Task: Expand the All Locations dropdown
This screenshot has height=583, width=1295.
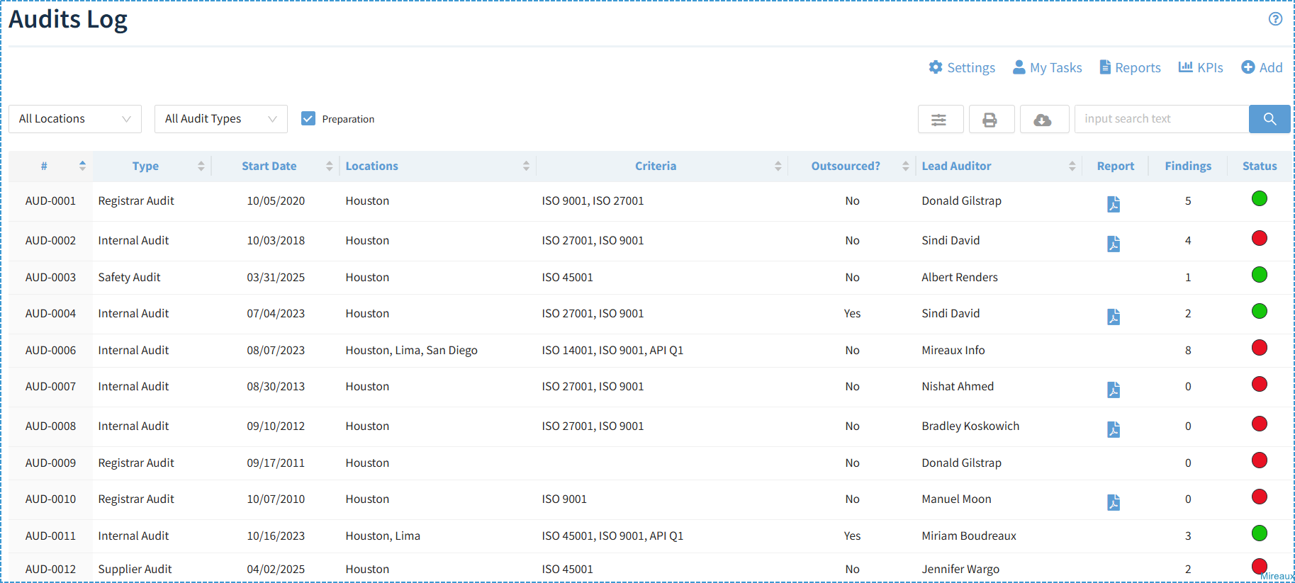Action: [x=75, y=119]
